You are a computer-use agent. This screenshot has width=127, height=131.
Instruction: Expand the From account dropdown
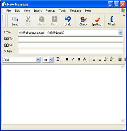tap(121, 33)
